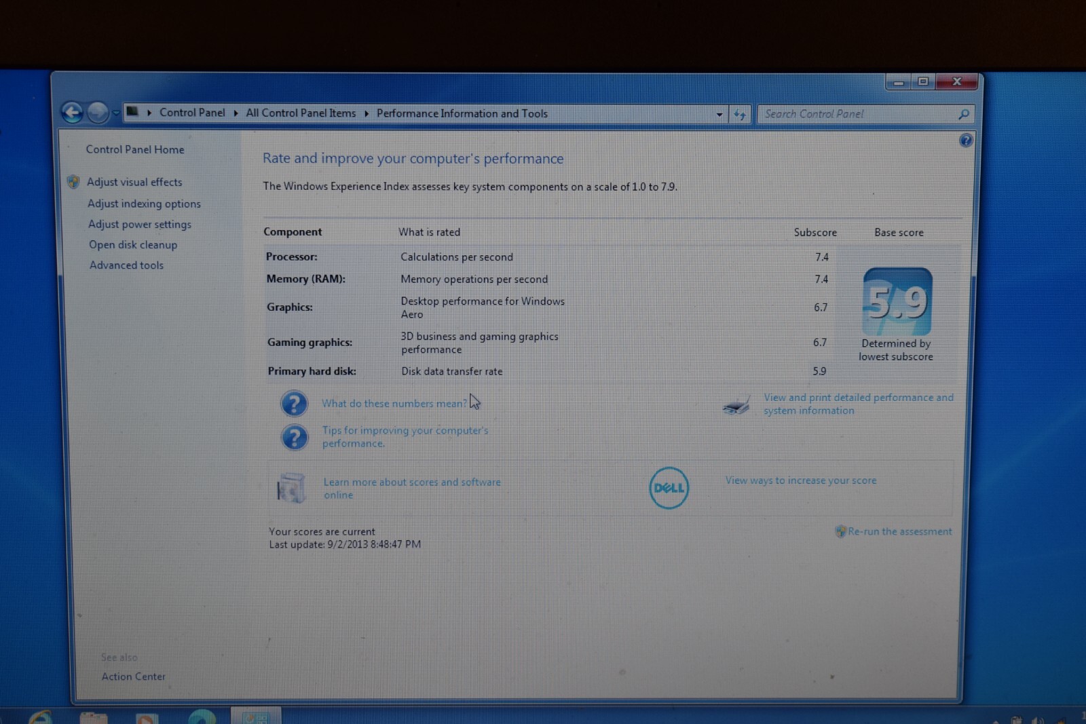
Task: Click the 5.9 base score badge
Action: [897, 301]
